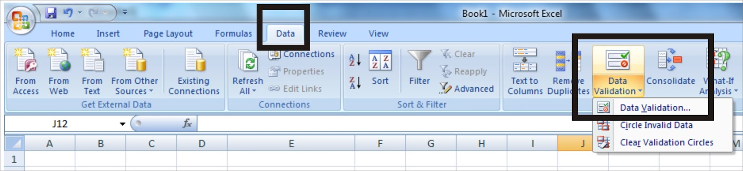Switch to the Insert tab
The image size is (743, 171).
pos(108,34)
